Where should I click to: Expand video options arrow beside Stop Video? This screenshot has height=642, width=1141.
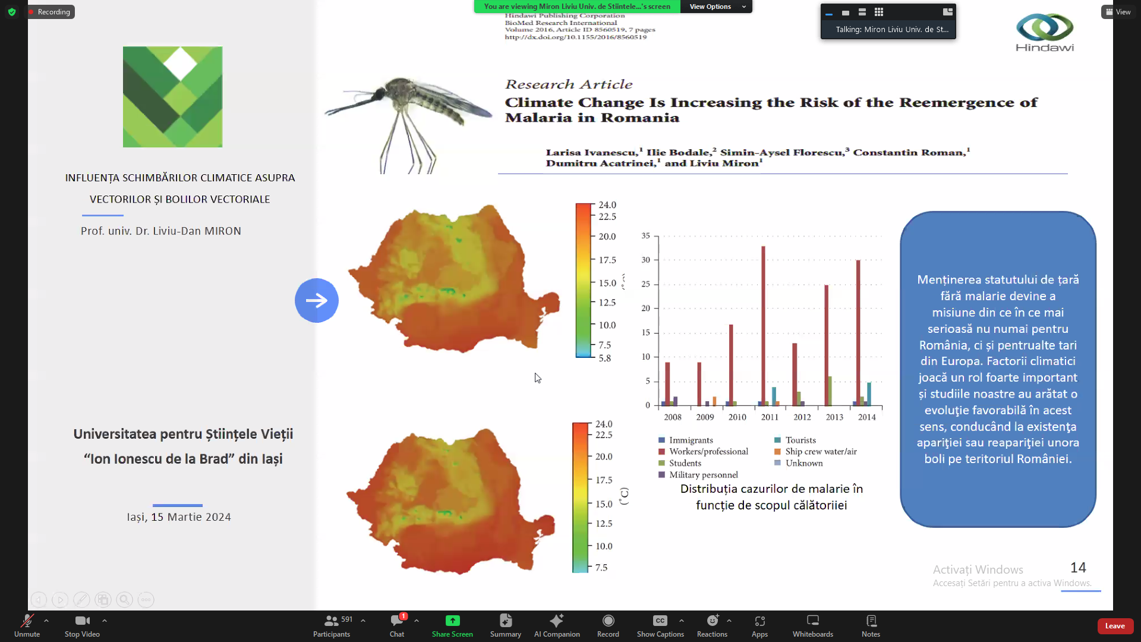(105, 621)
